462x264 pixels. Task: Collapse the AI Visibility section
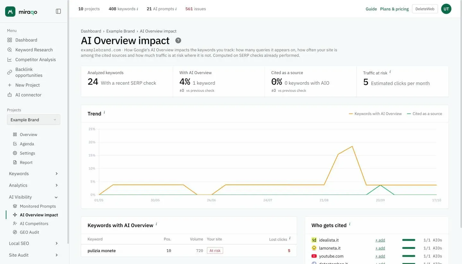coord(34,197)
